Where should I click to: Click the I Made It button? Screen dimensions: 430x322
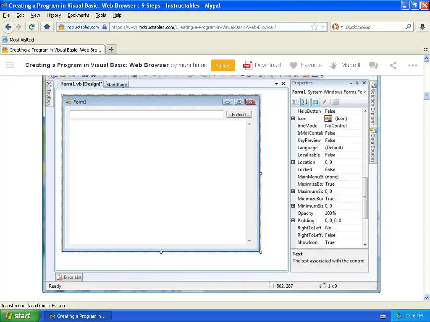coord(345,65)
